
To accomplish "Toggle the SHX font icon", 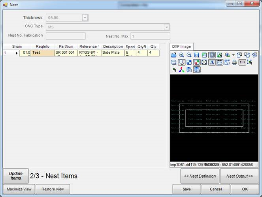I will click(242, 62).
